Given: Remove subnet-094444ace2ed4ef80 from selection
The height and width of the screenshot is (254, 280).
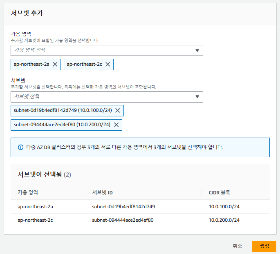Looking at the screenshot, I should pos(116,125).
